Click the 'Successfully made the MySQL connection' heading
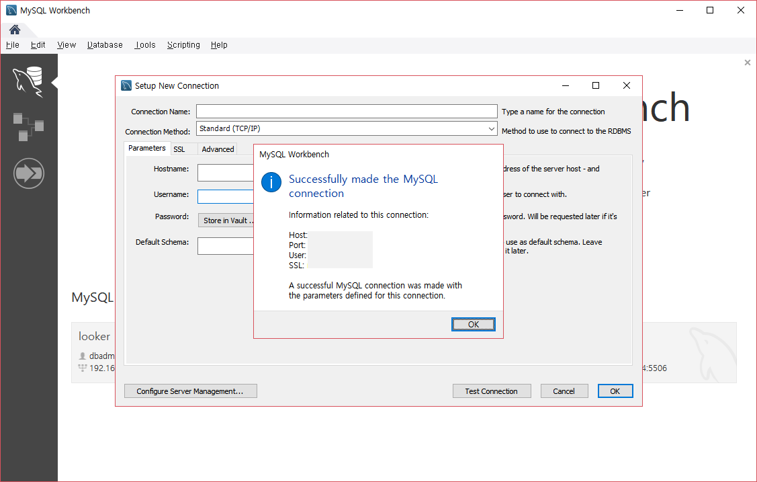Viewport: 757px width, 482px height. coord(363,186)
